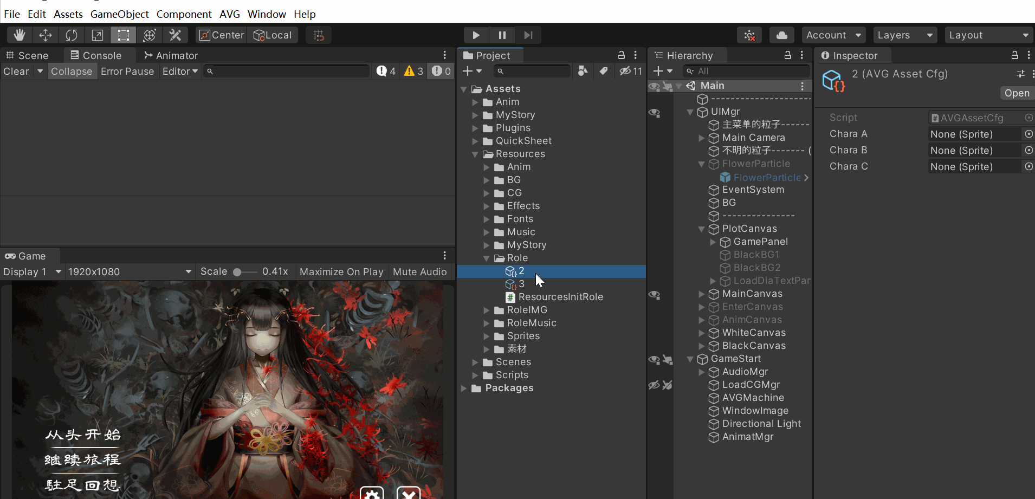Open Display 1 dropdown
Screen dimensions: 1035x499
33,272
